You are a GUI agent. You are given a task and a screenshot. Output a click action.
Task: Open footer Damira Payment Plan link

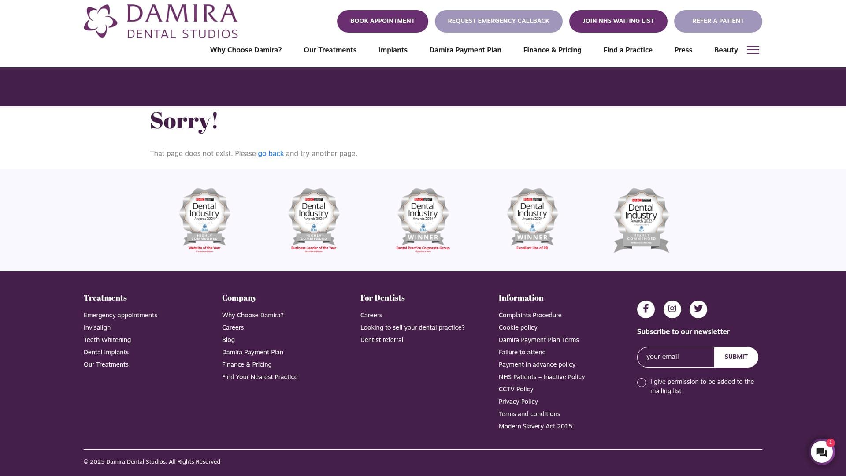[252, 352]
